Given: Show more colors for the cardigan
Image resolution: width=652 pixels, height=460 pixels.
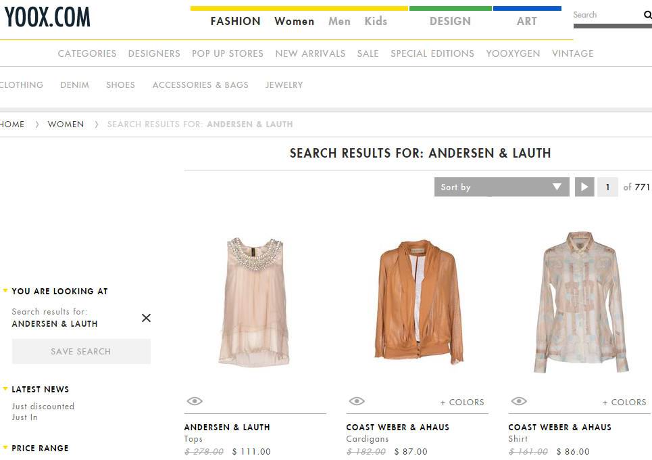Looking at the screenshot, I should 462,402.
